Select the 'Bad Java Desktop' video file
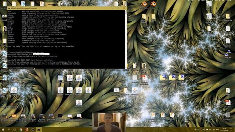 click(41, 118)
